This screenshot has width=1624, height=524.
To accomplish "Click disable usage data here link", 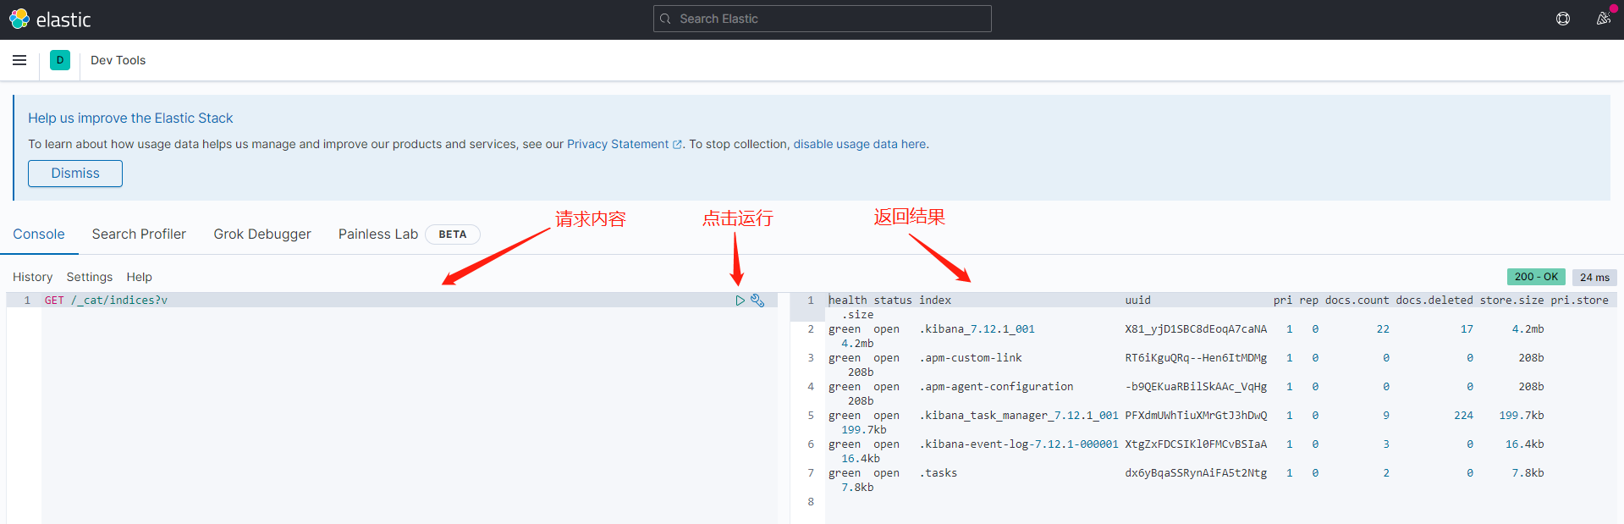I will pos(860,144).
